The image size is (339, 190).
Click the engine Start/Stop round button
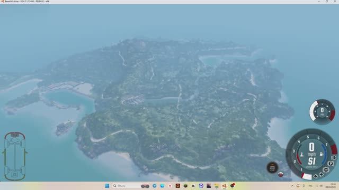point(272,167)
